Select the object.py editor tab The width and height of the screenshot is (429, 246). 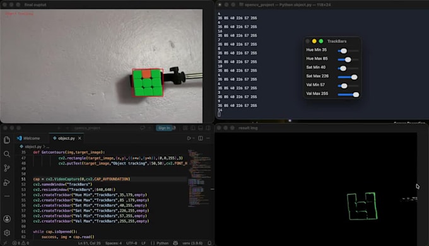pyautogui.click(x=66, y=138)
